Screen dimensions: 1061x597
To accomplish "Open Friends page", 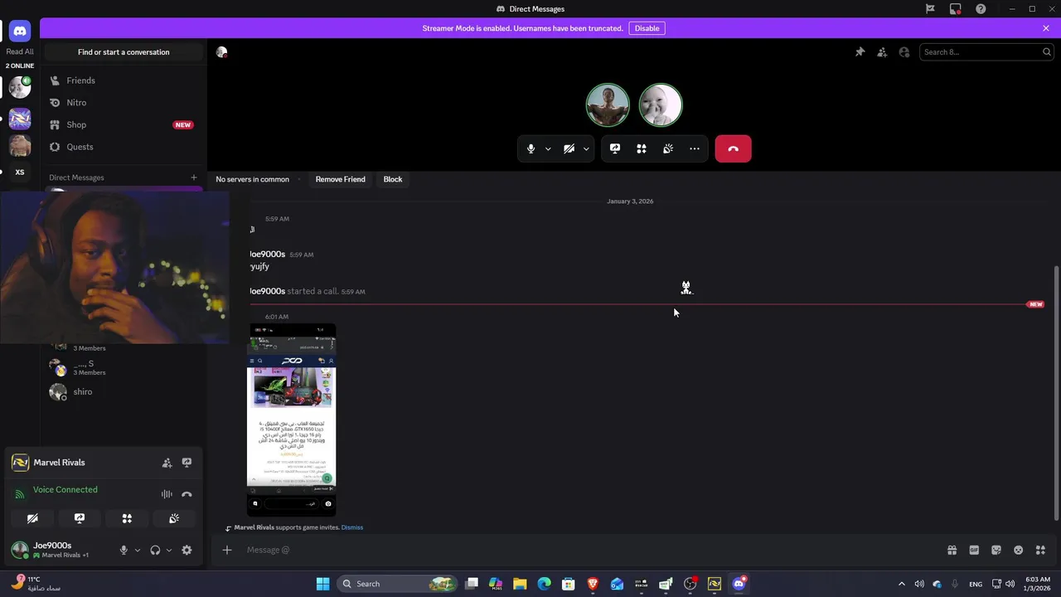I will click(x=124, y=80).
